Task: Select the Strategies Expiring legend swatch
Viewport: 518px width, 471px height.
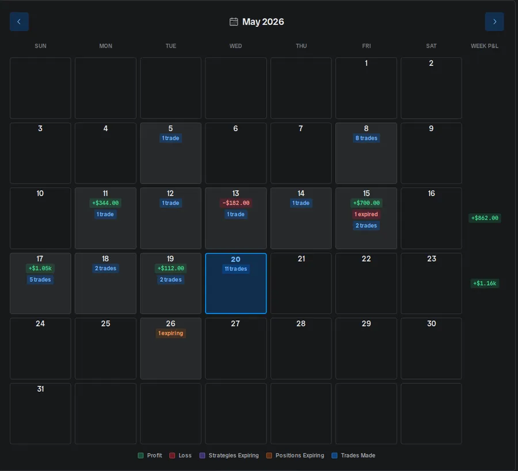Action: click(x=203, y=455)
